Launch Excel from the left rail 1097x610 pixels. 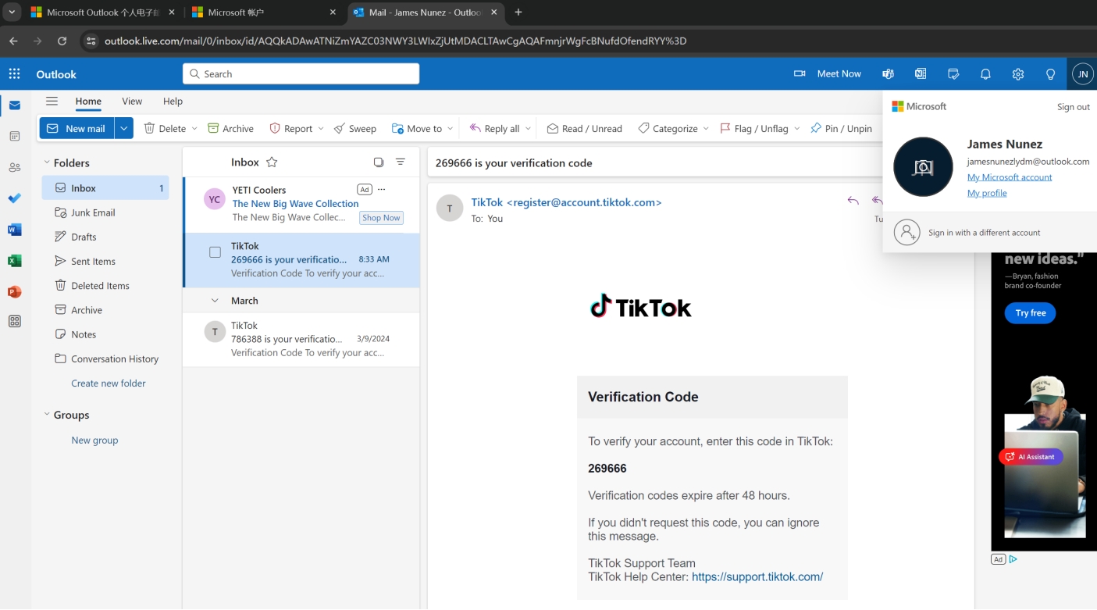tap(15, 261)
